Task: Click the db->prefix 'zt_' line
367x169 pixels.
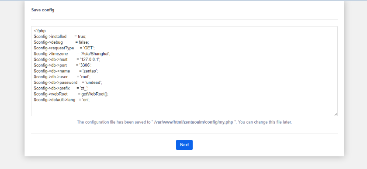Action: (61, 88)
